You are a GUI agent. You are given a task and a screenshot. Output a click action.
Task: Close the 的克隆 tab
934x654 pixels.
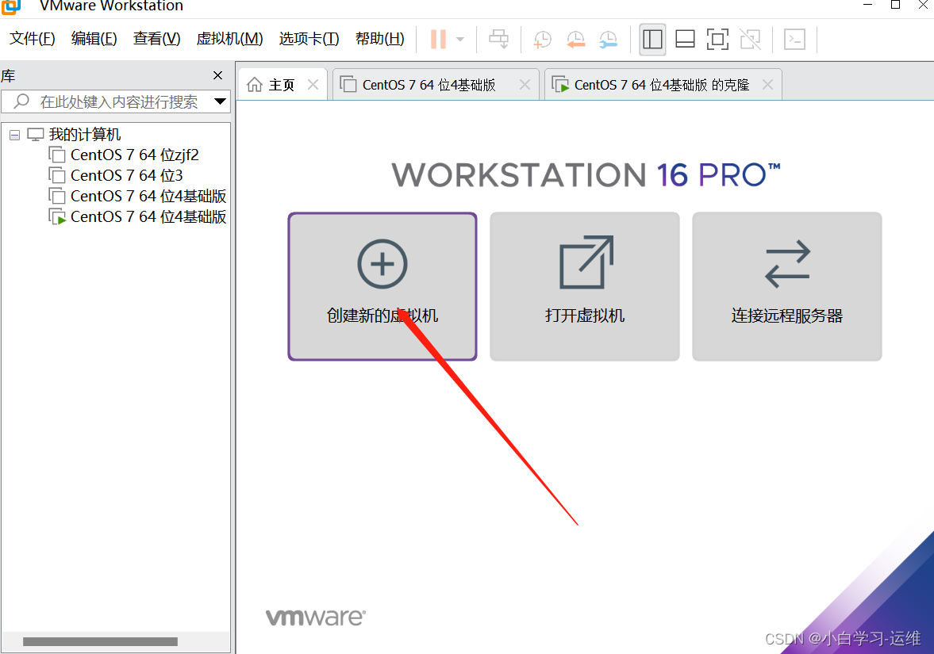pyautogui.click(x=768, y=85)
